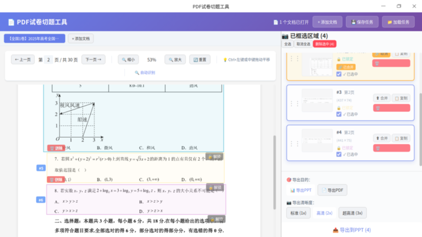Delete selected regions with 删除选中 (4)
This screenshot has height=237, width=422.
[324, 44]
